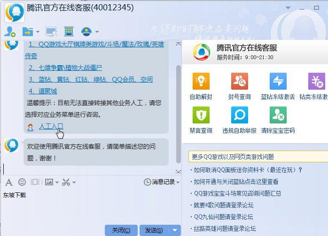This screenshot has width=328, height=236.
Task: Click the bot avatar beside welcome message
Action: tap(11, 145)
